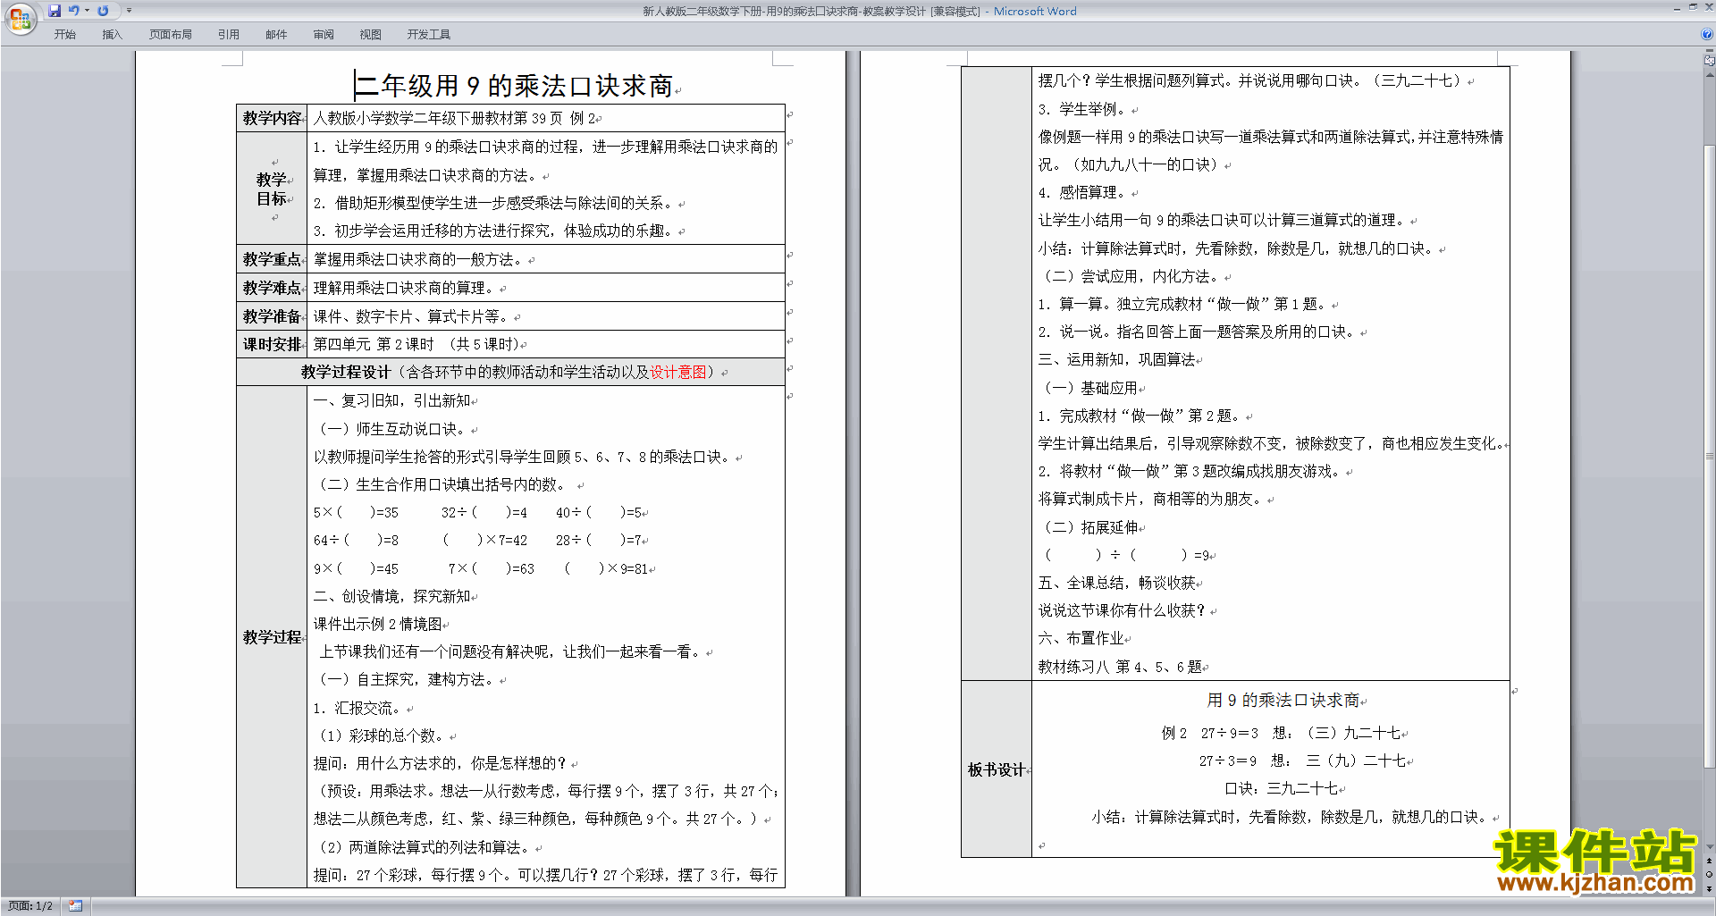Click the equation 9×( )=45

(356, 568)
